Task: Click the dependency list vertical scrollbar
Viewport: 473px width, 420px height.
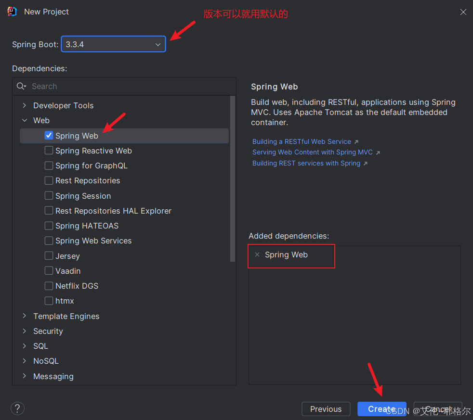Action: point(232,178)
